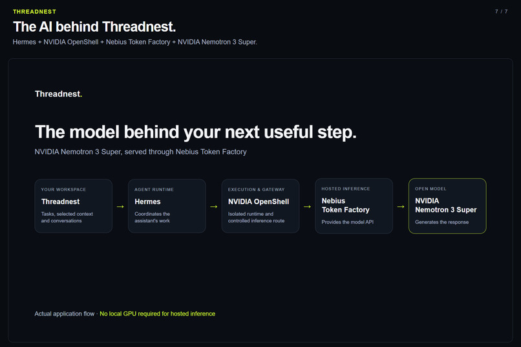
Task: Open the Hermes agent runtime card
Action: (167, 206)
